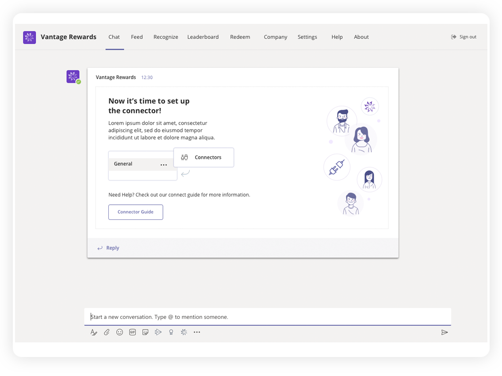Screen dimensions: 502x376
Task: Click the reply arrow icon
Action: 100,248
